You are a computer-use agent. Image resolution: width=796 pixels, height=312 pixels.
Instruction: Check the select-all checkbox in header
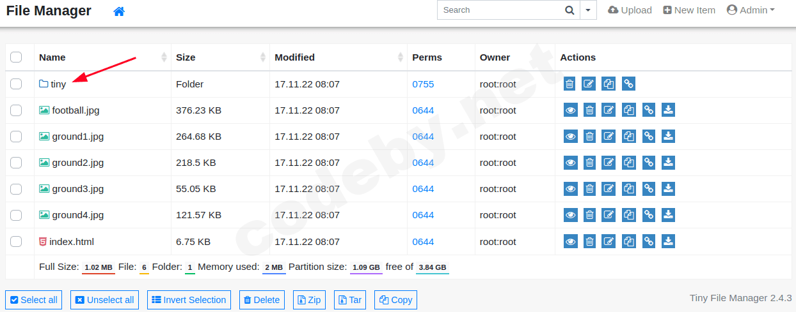tap(16, 57)
